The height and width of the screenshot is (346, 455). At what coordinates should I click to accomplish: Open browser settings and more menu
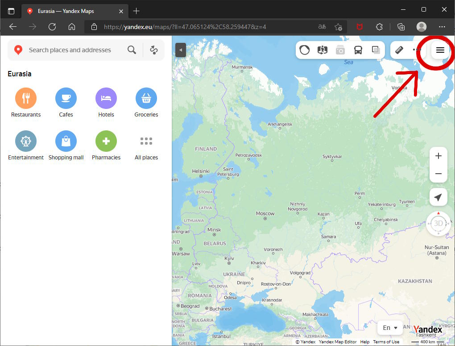pyautogui.click(x=442, y=27)
